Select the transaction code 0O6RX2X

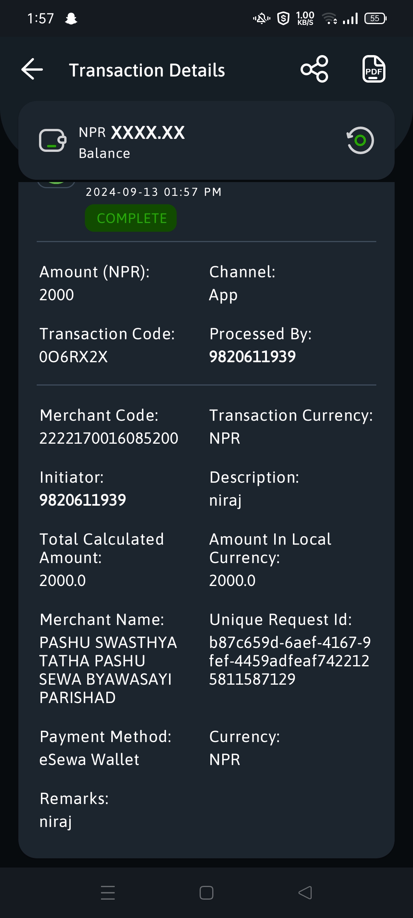pos(73,357)
